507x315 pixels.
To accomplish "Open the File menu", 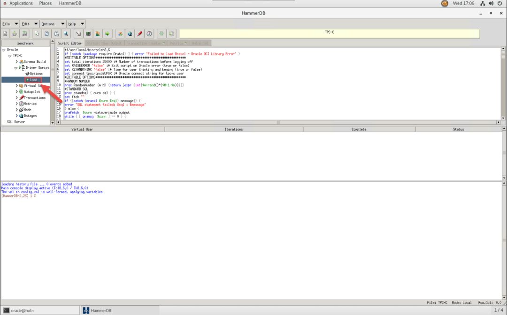I will point(6,24).
